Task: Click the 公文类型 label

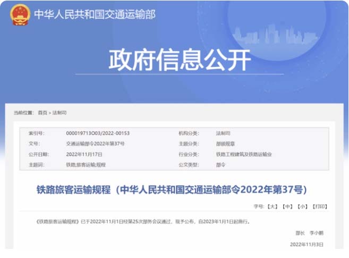Action: [189, 165]
